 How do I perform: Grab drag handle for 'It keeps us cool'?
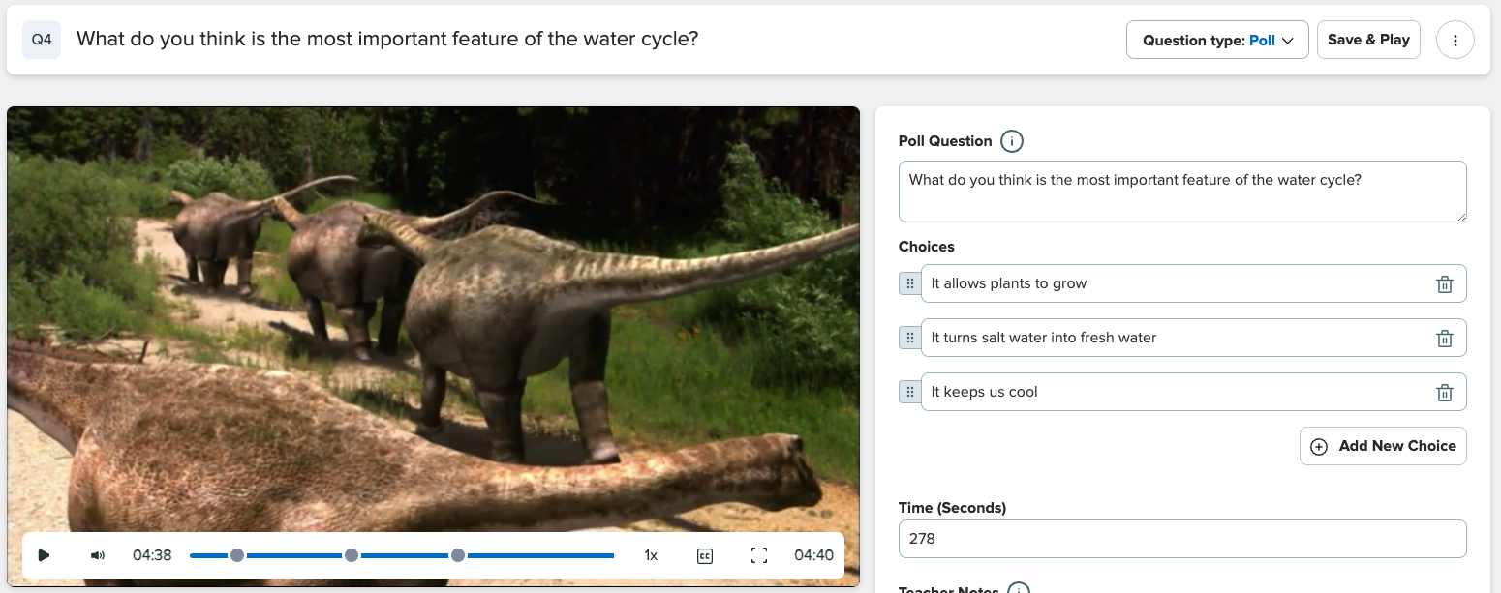[x=910, y=392]
